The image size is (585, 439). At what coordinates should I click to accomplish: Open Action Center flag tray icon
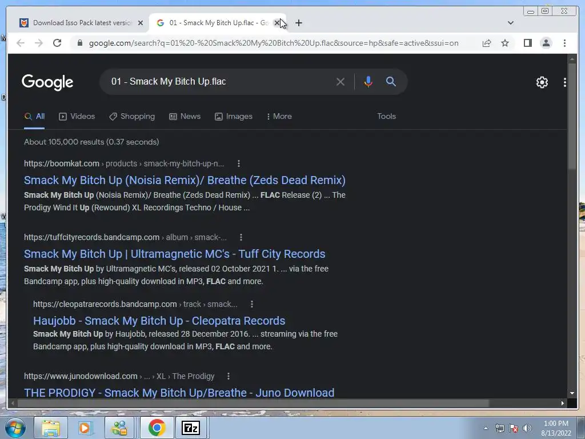pos(514,429)
